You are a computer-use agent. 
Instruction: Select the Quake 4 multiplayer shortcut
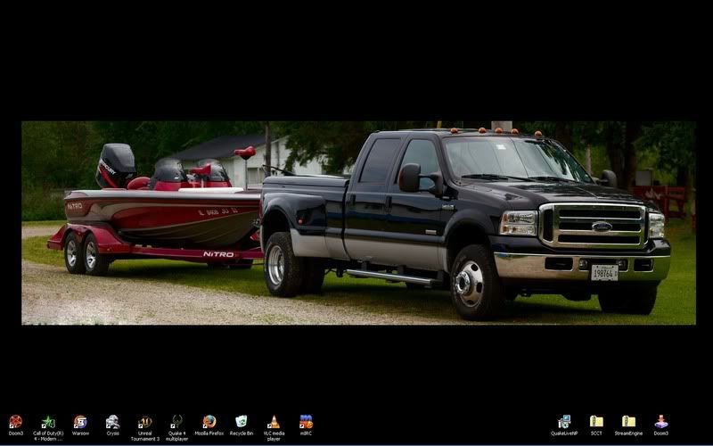(176, 422)
